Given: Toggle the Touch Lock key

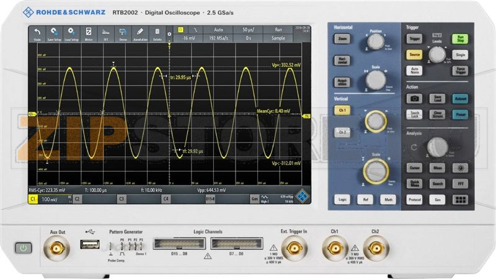Looking at the screenshot, I should [414, 114].
